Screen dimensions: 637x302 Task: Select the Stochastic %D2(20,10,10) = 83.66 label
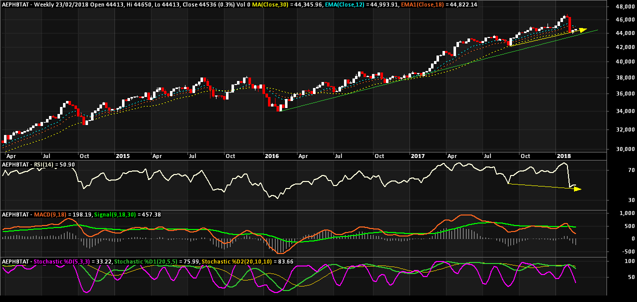(x=247, y=261)
